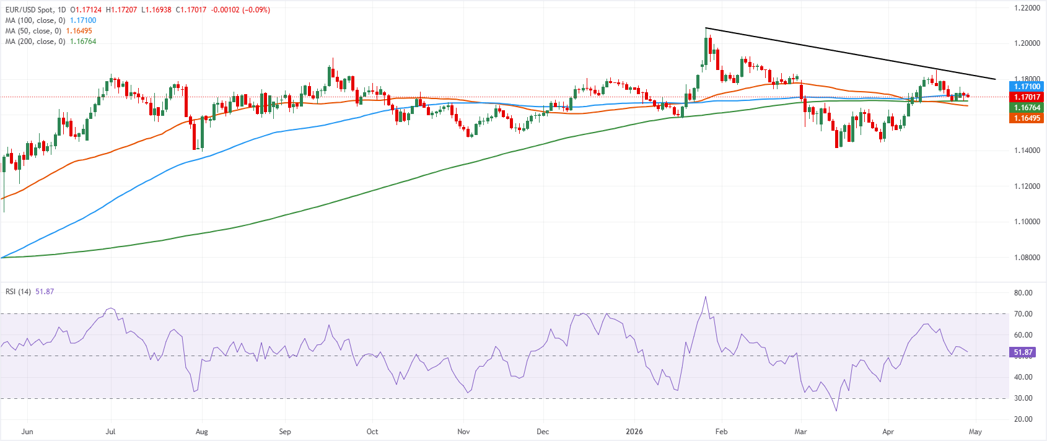This screenshot has height=441, width=1047.
Task: Click the green 1.16764 price axis label
Action: (x=1027, y=108)
